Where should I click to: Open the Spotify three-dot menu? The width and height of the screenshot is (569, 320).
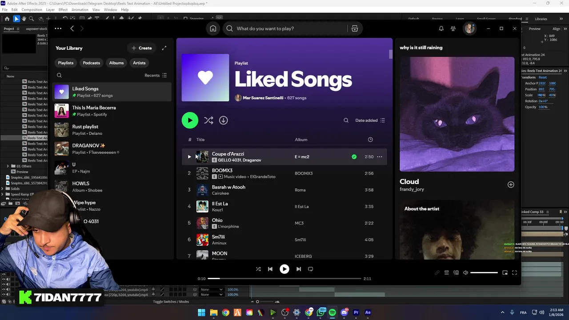point(58,28)
